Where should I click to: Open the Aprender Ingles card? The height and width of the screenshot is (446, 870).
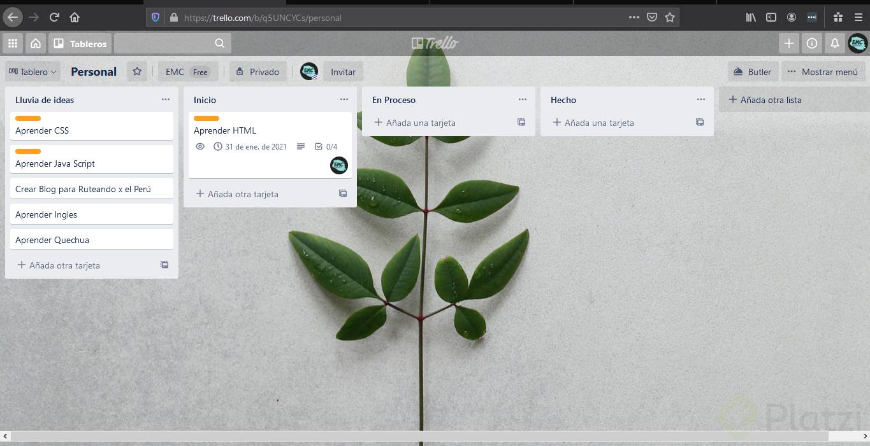pos(92,214)
